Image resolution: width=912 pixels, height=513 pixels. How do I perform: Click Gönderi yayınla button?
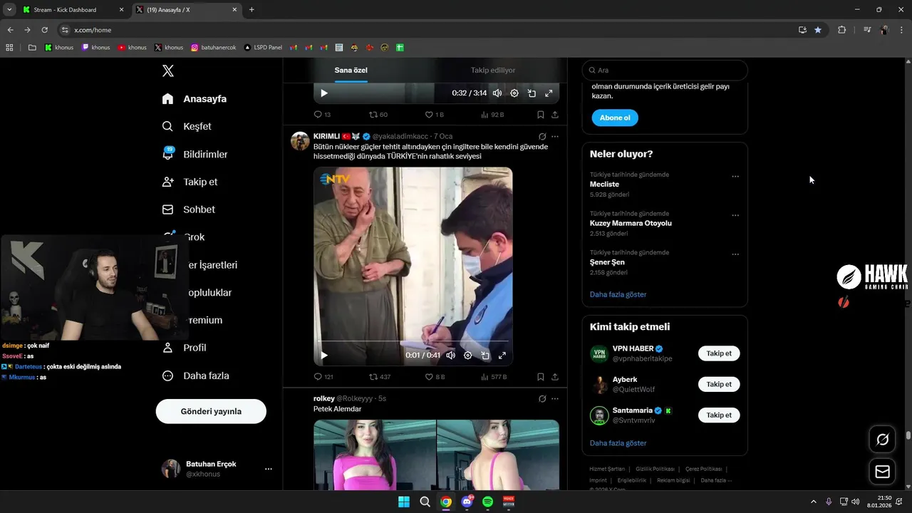(x=211, y=411)
